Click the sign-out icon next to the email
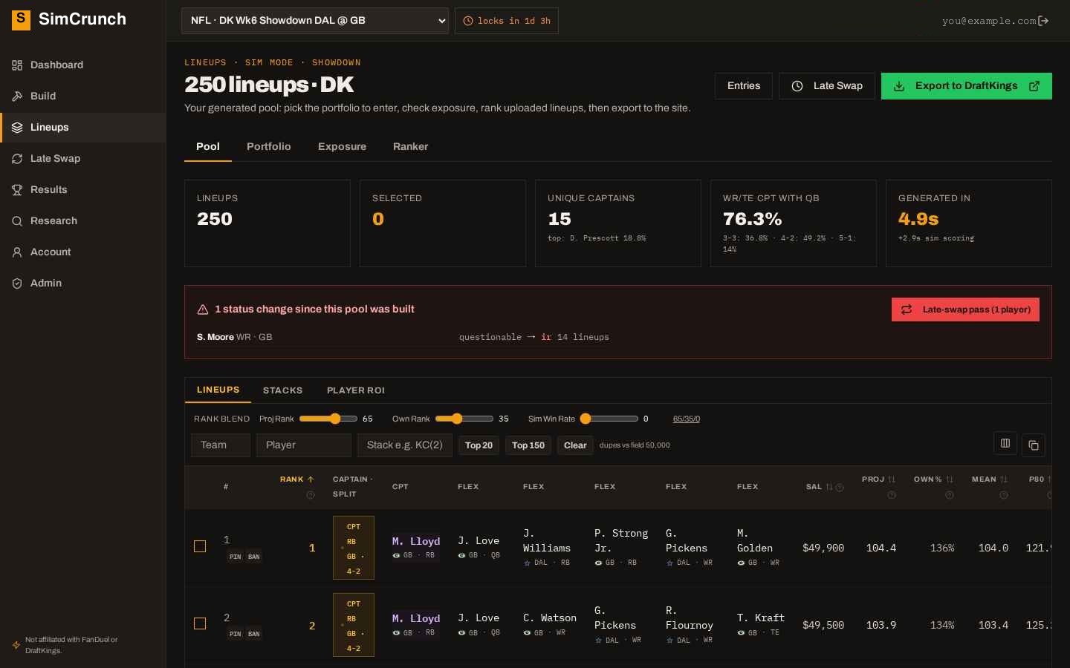This screenshot has width=1070, height=668. (1043, 21)
